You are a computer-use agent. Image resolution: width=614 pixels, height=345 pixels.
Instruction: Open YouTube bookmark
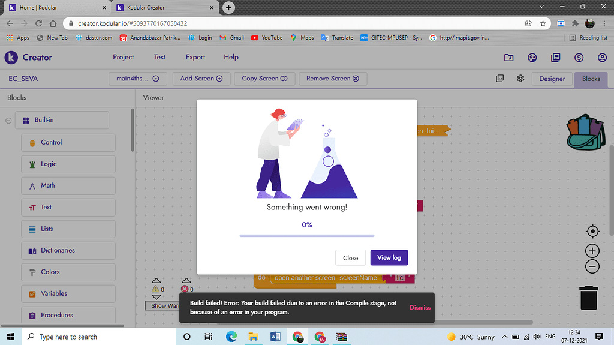coord(267,38)
